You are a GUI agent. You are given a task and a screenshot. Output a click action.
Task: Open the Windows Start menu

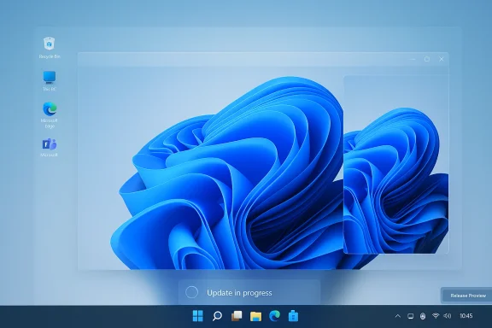point(197,316)
